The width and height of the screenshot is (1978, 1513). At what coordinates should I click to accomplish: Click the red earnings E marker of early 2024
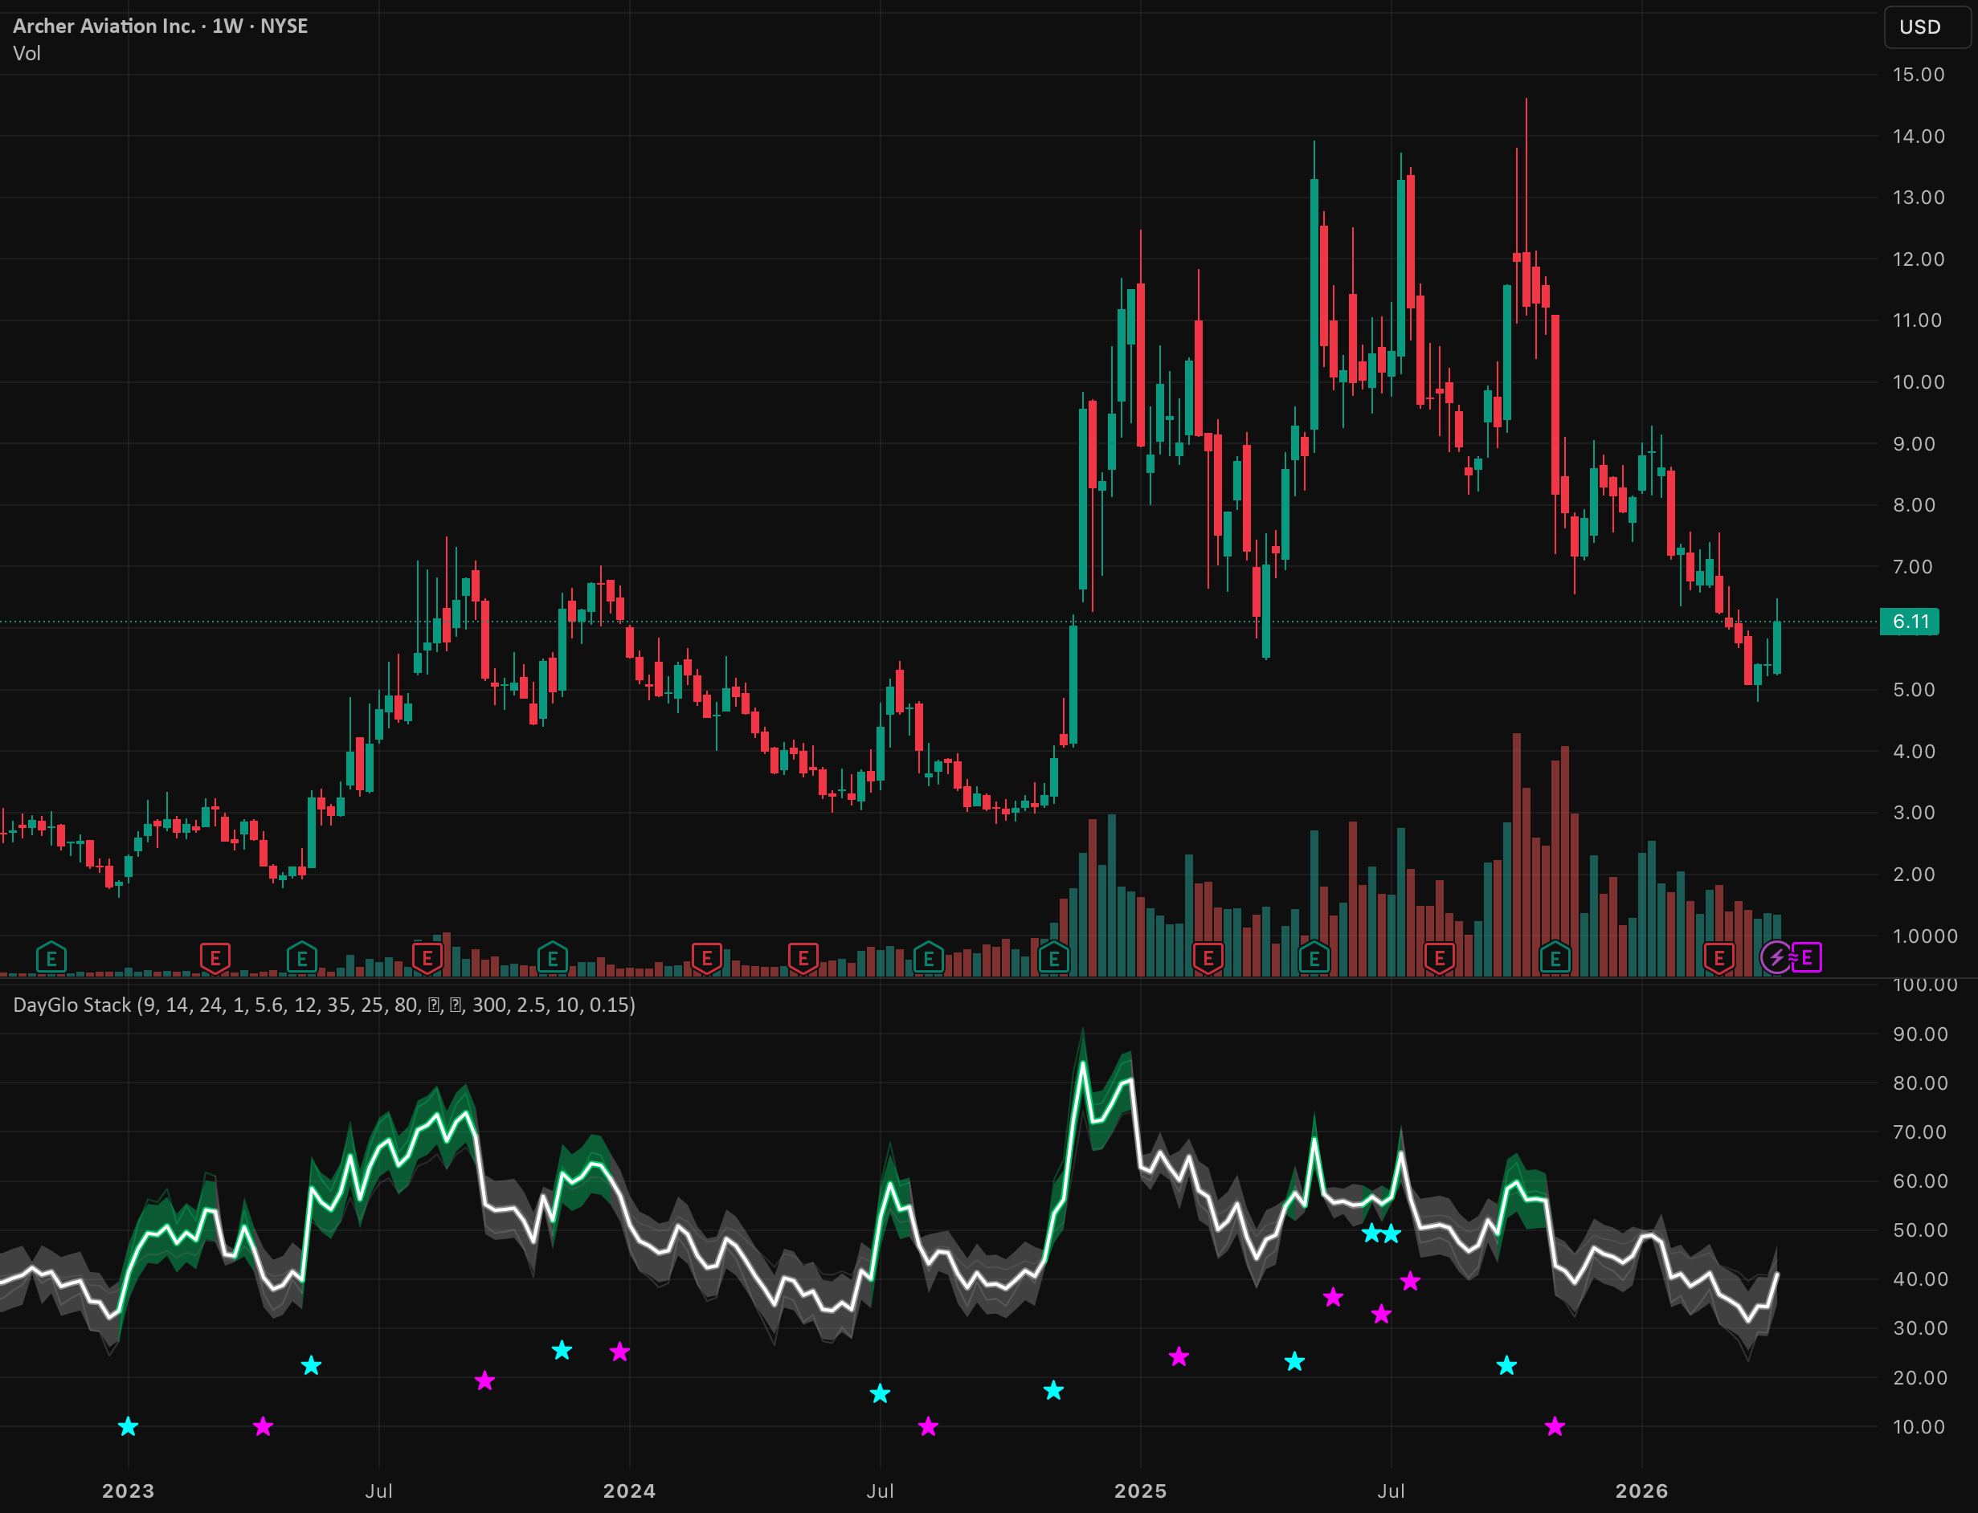tap(707, 958)
